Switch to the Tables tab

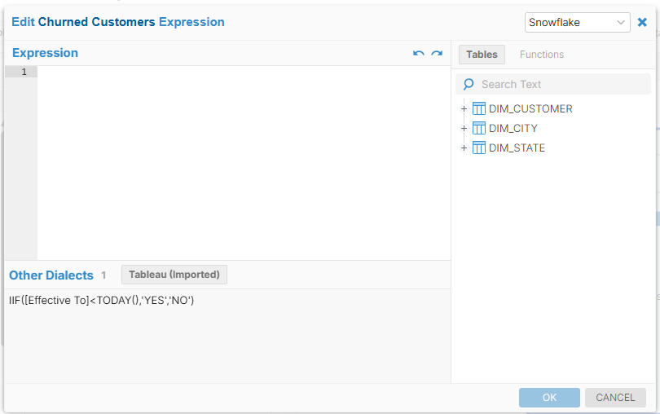click(482, 55)
